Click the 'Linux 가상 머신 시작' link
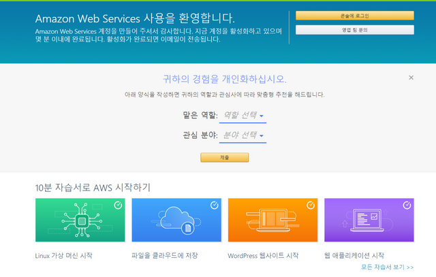The image size is (436, 277). (x=63, y=256)
